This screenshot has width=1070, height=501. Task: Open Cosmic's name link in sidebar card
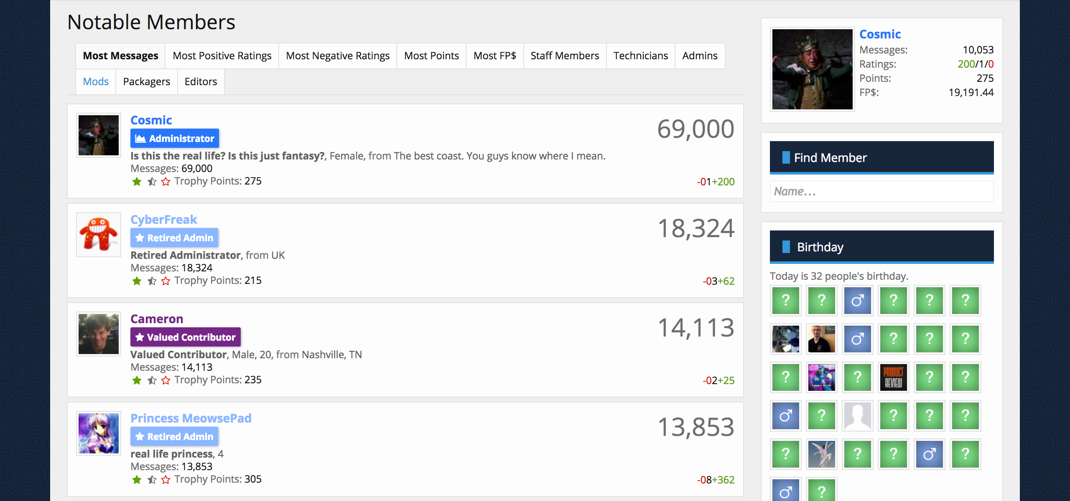pos(880,34)
